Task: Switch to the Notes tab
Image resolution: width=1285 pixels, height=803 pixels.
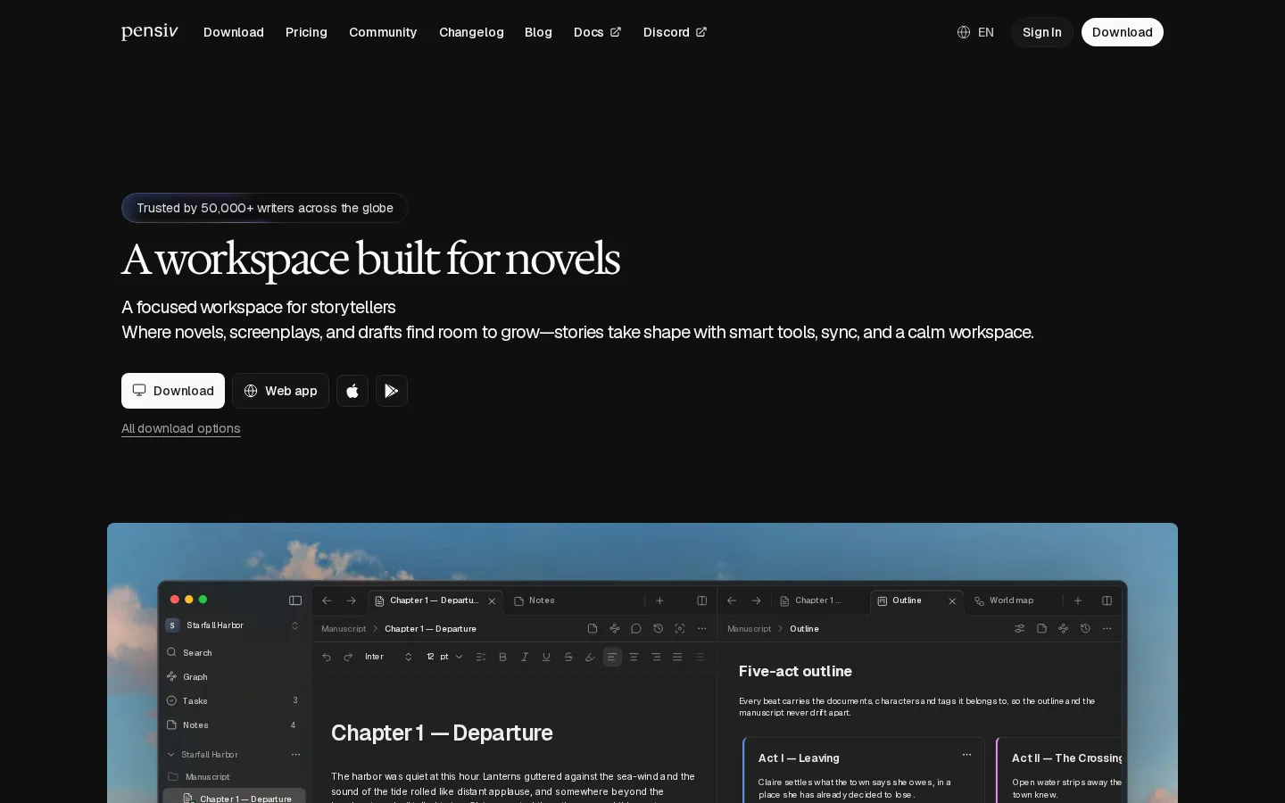Action: click(x=534, y=600)
